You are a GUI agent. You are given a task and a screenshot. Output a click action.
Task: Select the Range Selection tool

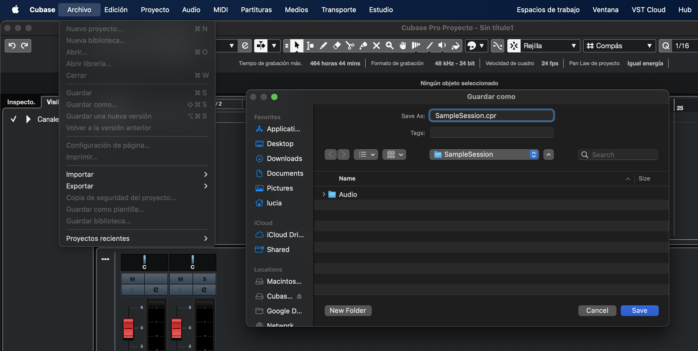point(310,46)
